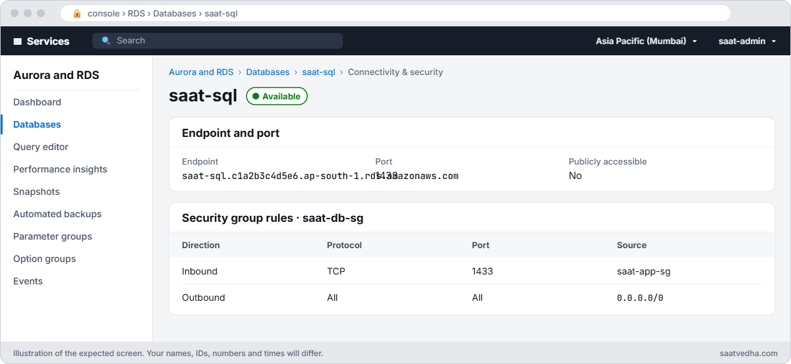Click the Source column header
Viewport: 791px width, 364px height.
pos(631,245)
